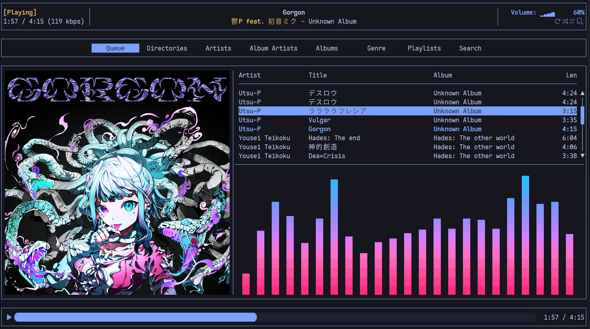Toggle shuffle (random) icon
The height and width of the screenshot is (329, 590).
[x=565, y=22]
